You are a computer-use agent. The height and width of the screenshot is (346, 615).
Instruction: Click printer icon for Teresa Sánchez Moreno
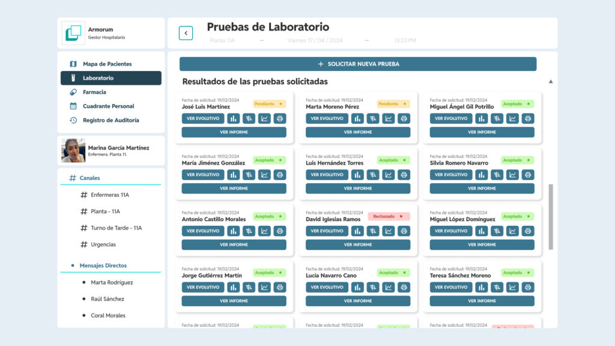pyautogui.click(x=528, y=287)
